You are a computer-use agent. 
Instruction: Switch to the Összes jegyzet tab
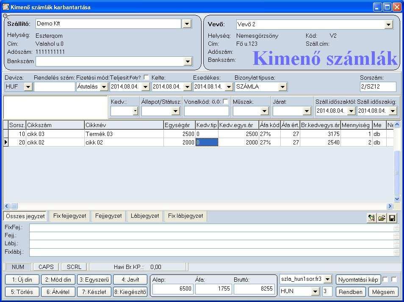(x=25, y=216)
